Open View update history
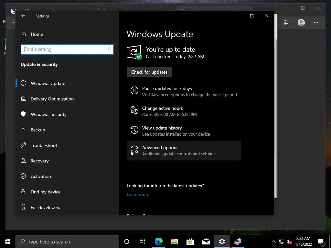The height and width of the screenshot is (248, 331). 184,131
